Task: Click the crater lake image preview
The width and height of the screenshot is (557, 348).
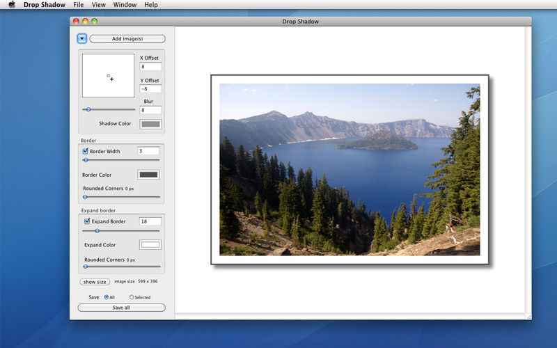Action: pos(350,170)
